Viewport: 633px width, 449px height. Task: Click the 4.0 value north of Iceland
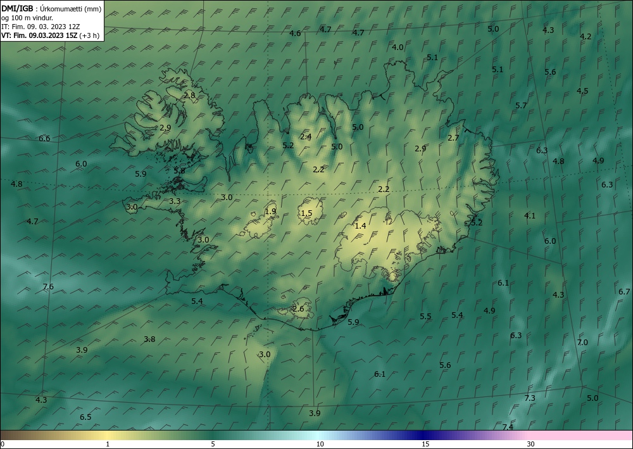(398, 47)
